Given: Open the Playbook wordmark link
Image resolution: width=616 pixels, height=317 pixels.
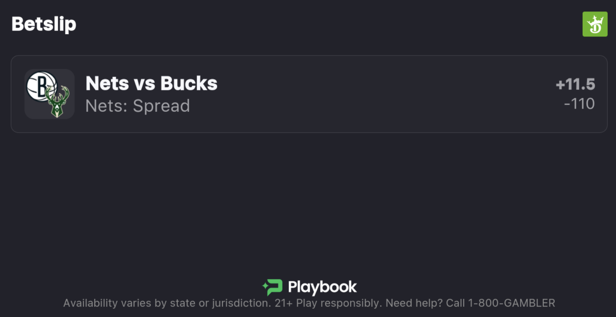Looking at the screenshot, I should pos(322,287).
